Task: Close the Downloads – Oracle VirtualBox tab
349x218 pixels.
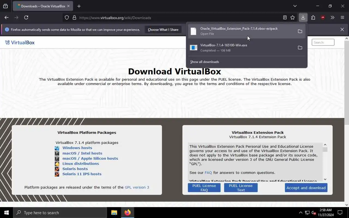Action: click(68, 6)
